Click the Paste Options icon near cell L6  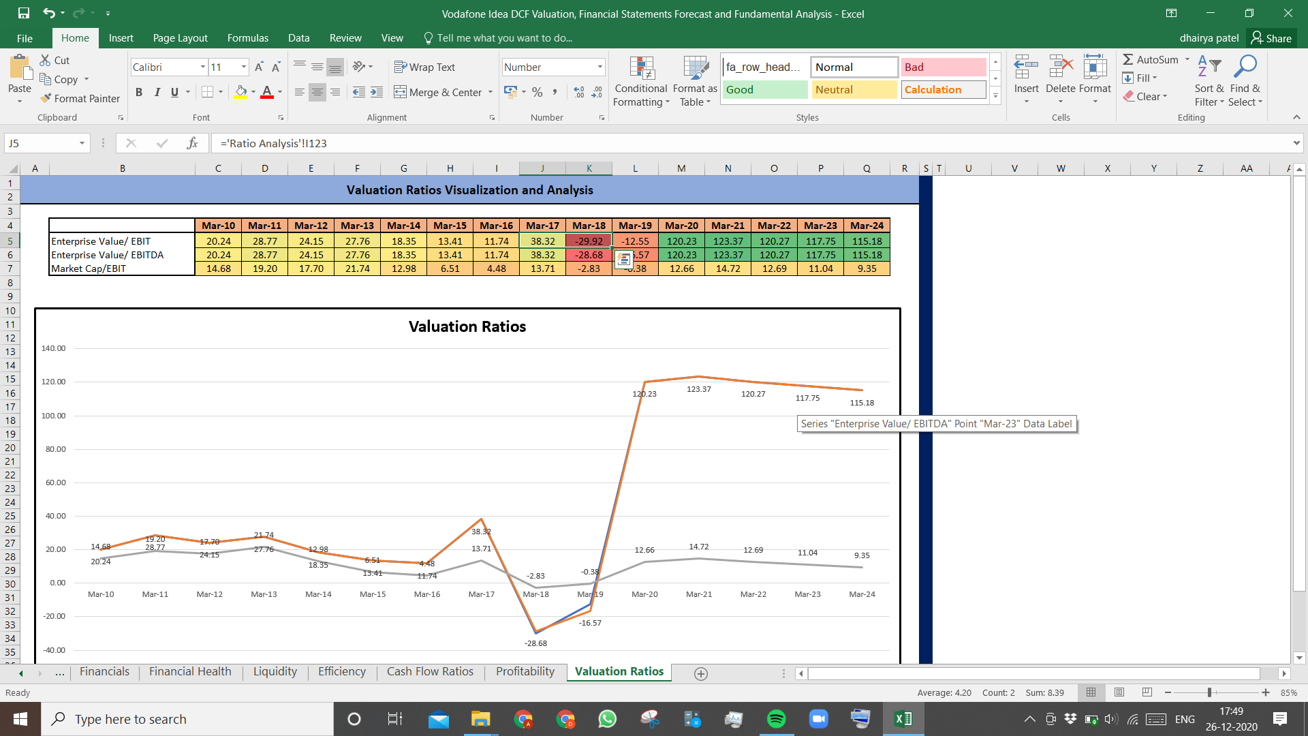[x=623, y=259]
